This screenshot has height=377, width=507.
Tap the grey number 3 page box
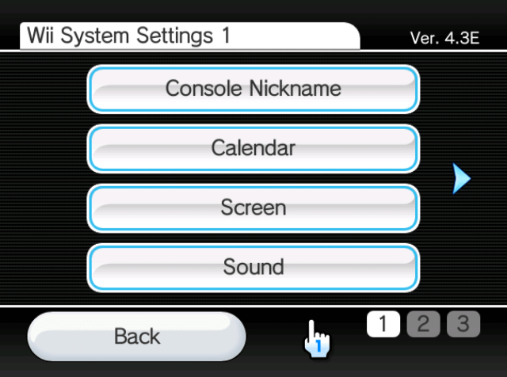click(x=463, y=324)
